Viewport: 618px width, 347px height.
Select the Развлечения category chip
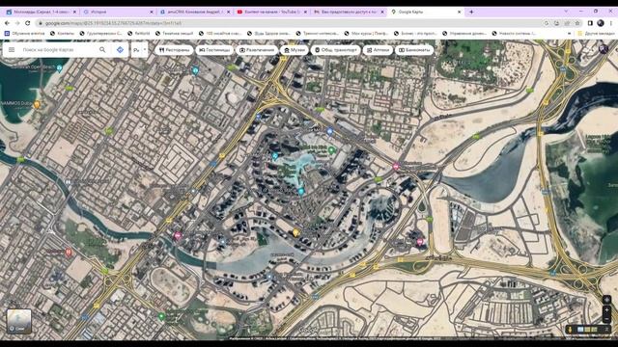tap(257, 50)
